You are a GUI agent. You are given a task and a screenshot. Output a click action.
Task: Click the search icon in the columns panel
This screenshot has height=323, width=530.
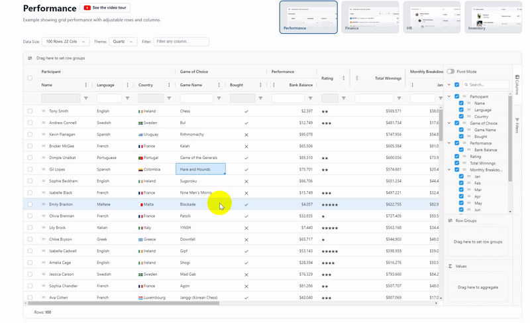[466, 84]
